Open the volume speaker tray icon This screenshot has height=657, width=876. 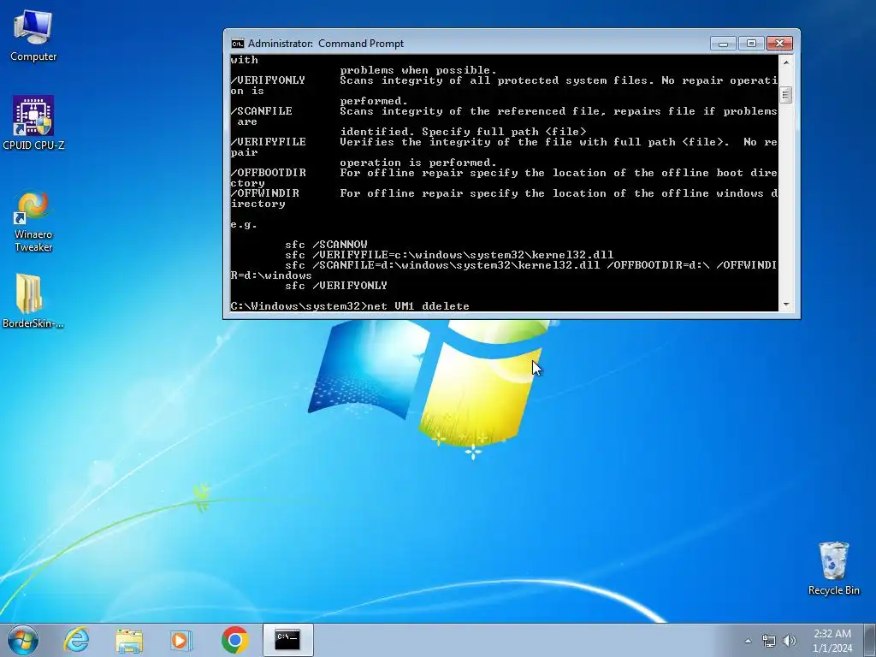pos(789,641)
